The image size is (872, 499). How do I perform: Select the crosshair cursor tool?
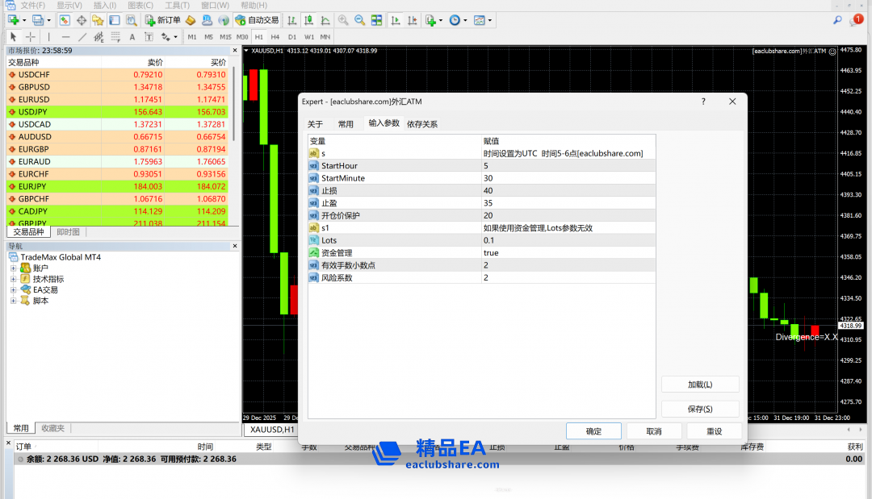(31, 37)
